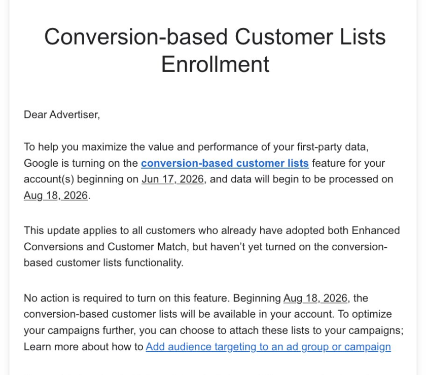Click the word 'Enrollment' in the title

(x=215, y=64)
